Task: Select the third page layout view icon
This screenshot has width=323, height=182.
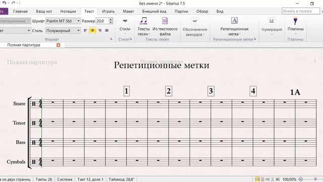Action: point(267,179)
